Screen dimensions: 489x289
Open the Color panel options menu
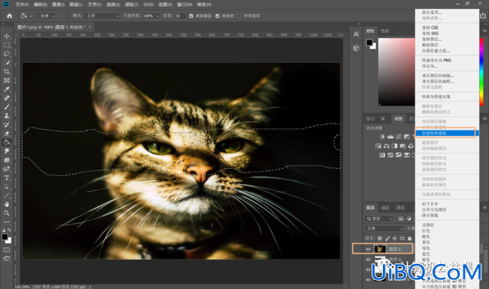click(x=485, y=31)
